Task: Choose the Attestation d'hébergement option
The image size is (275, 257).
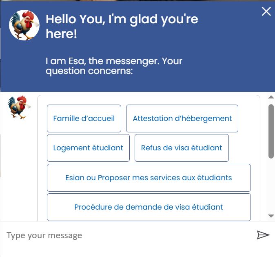Action: click(182, 118)
